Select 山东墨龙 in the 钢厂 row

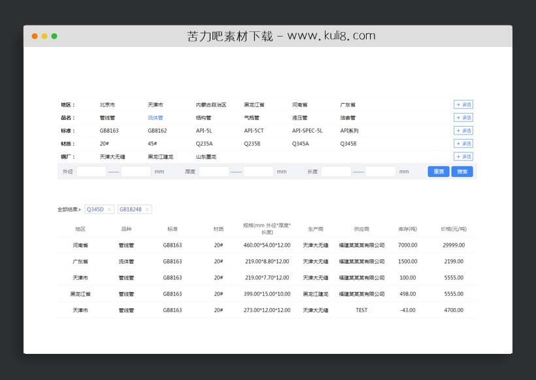[x=207, y=157]
